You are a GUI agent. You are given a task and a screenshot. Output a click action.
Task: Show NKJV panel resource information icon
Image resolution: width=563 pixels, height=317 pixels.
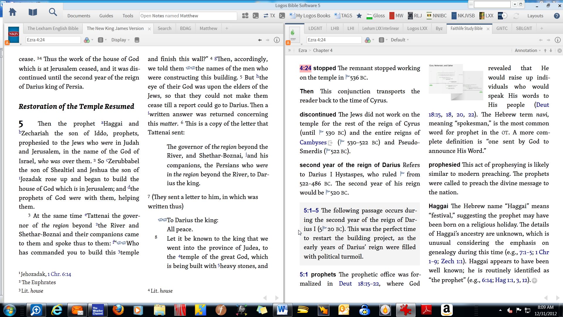277,40
